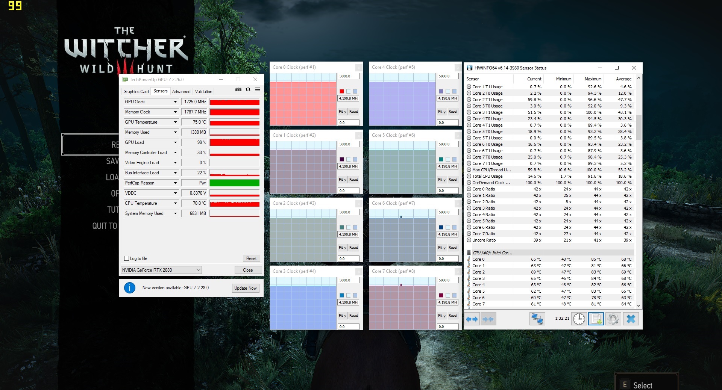This screenshot has width=722, height=390.
Task: Select the Sensors tab in GPU-Z
Action: (161, 91)
